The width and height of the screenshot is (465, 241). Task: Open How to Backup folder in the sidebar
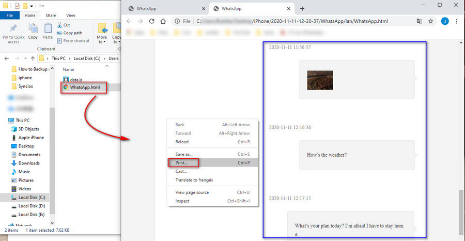point(29,69)
